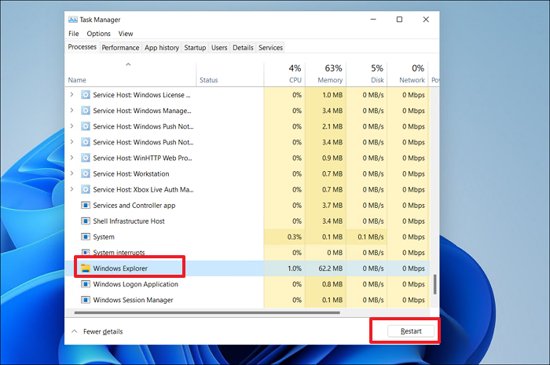The width and height of the screenshot is (550, 365).
Task: Click the System 0.1 MB/s disk value
Action: coord(370,237)
